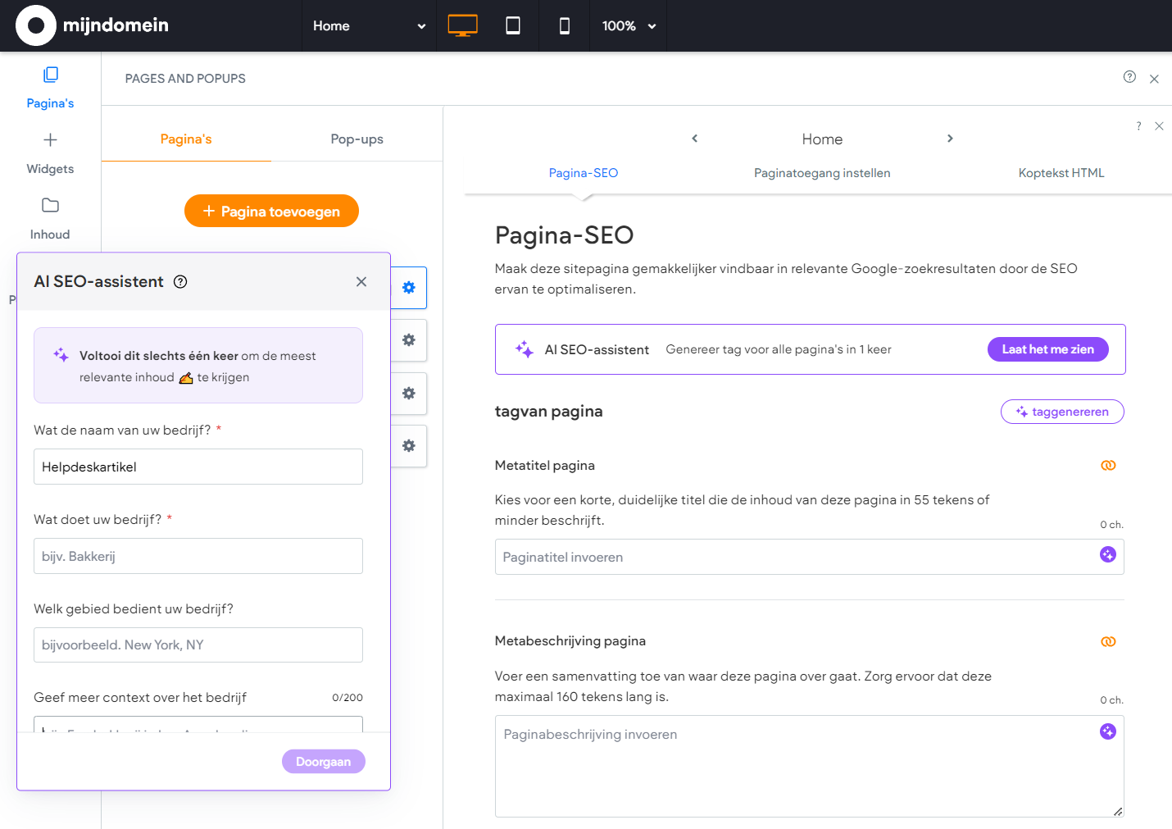The width and height of the screenshot is (1172, 829).
Task: Switch to desktop preview mode
Action: tap(462, 26)
